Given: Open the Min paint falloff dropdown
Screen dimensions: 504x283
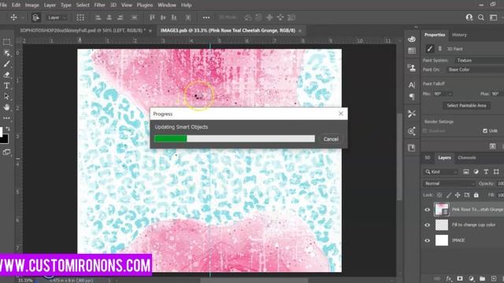Looking at the screenshot, I should 443,94.
